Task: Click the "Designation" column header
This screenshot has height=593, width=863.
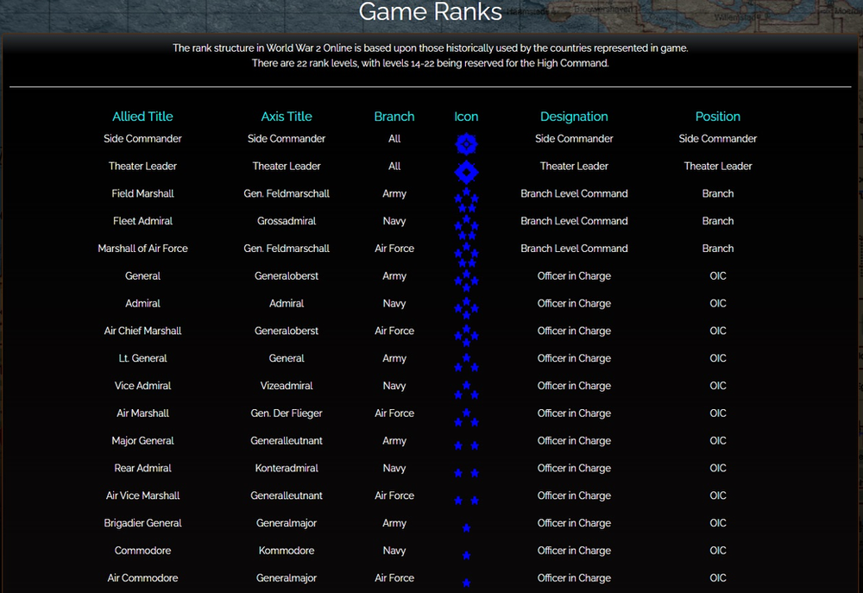Action: pos(574,117)
